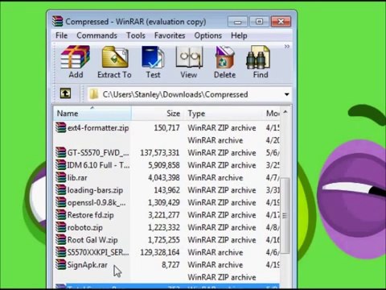Sort by the Name column header
Image resolution: width=386 pixels, height=290 pixels.
(x=92, y=114)
